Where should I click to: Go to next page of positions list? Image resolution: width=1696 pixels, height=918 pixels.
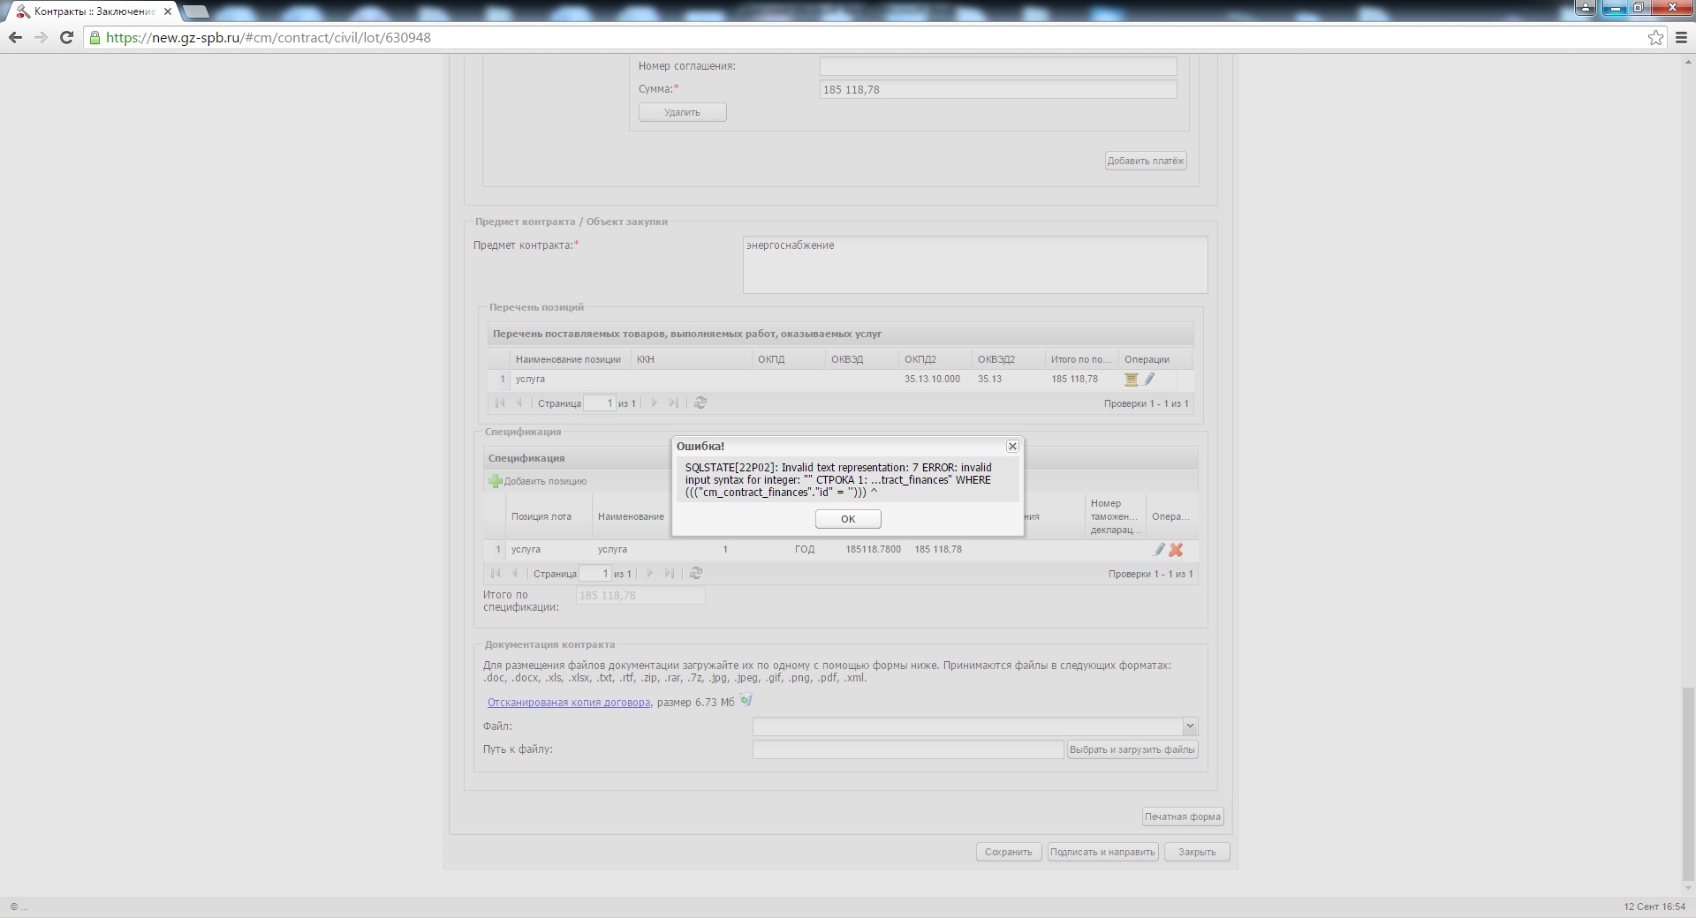pyautogui.click(x=655, y=403)
